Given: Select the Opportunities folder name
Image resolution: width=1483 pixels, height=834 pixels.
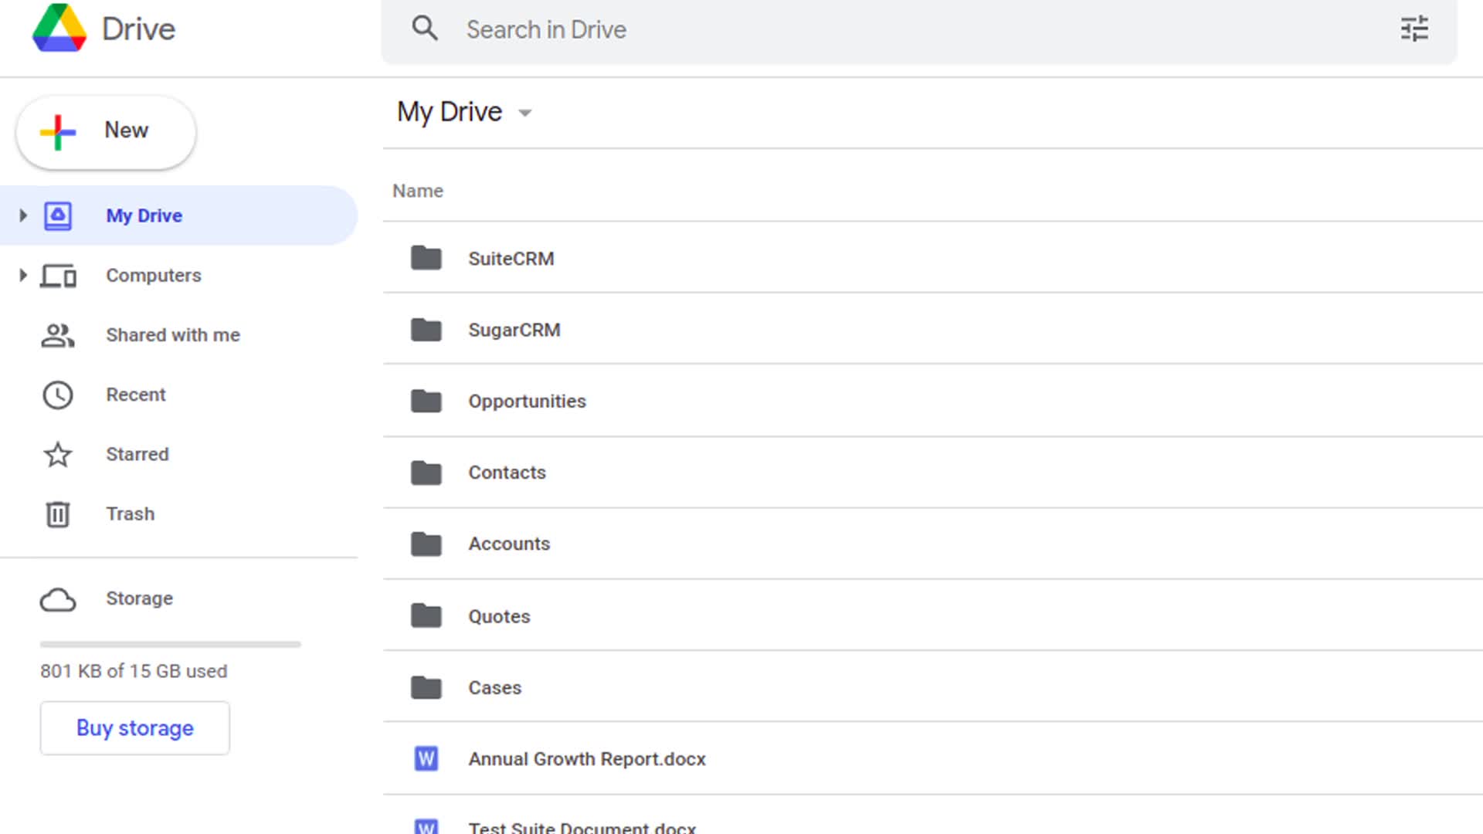Looking at the screenshot, I should coord(528,402).
